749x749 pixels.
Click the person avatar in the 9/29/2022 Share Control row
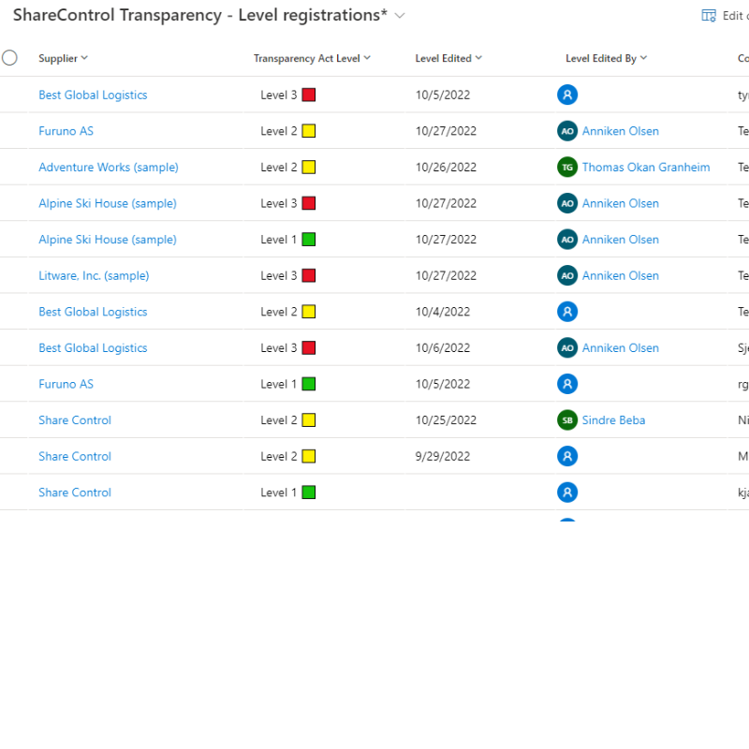click(x=567, y=456)
